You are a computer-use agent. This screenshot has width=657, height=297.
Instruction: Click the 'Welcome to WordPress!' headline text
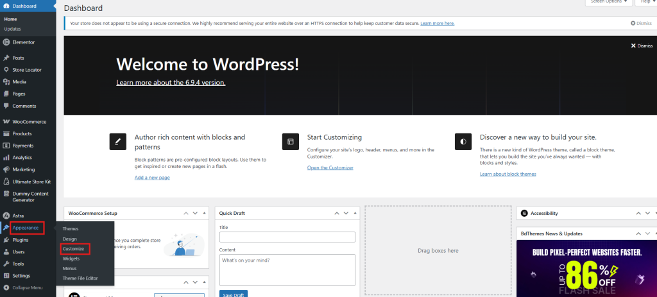[x=208, y=65]
